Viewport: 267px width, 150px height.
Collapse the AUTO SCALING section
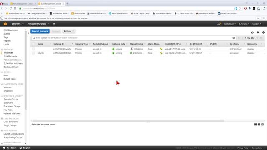coord(2,130)
